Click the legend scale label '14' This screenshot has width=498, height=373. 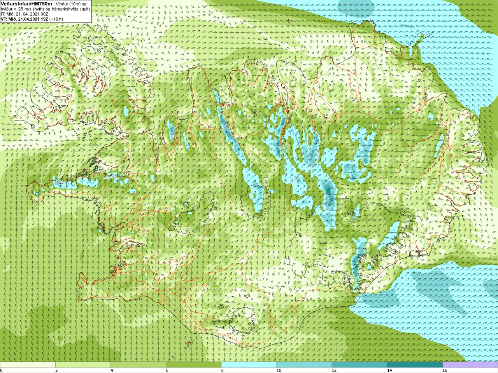pos(389,371)
